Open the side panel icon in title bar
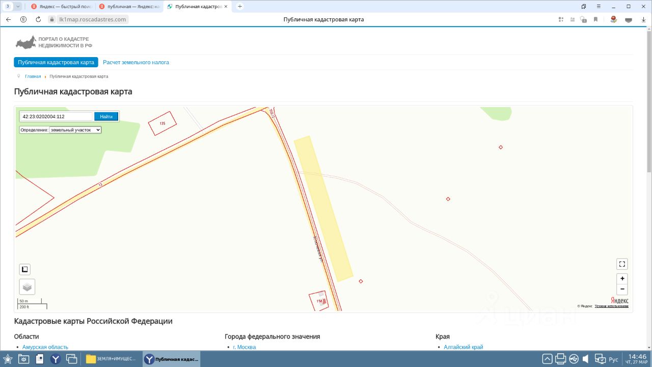Image resolution: width=652 pixels, height=367 pixels. (x=584, y=6)
